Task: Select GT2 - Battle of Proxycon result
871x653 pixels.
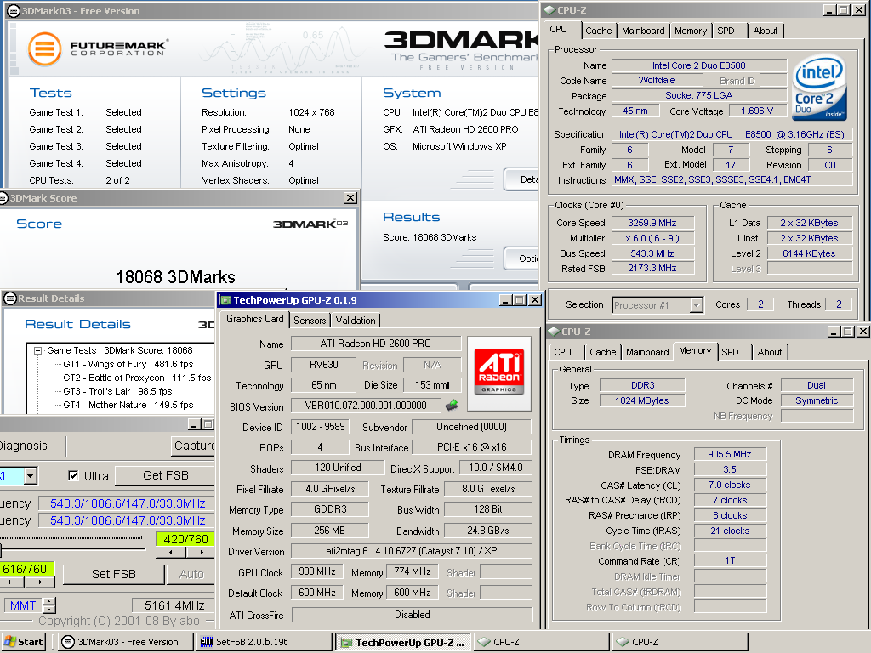Action: pyautogui.click(x=137, y=378)
